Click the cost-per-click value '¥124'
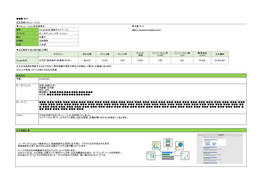 pyautogui.click(x=140, y=60)
